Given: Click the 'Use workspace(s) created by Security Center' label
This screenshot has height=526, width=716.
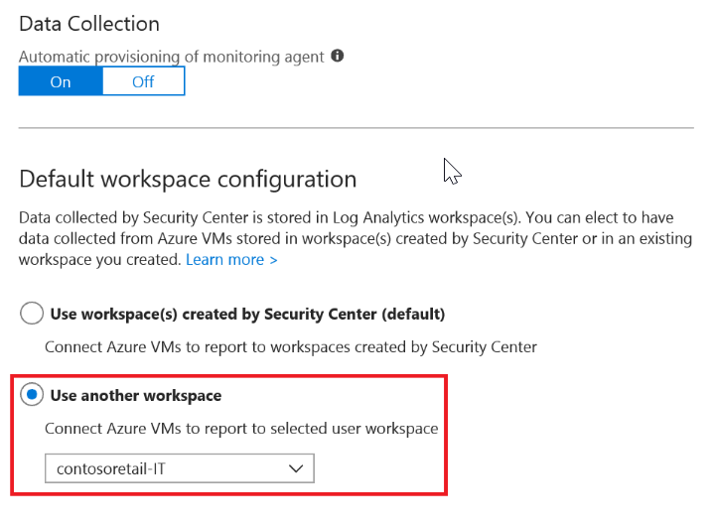Looking at the screenshot, I should point(247,315).
